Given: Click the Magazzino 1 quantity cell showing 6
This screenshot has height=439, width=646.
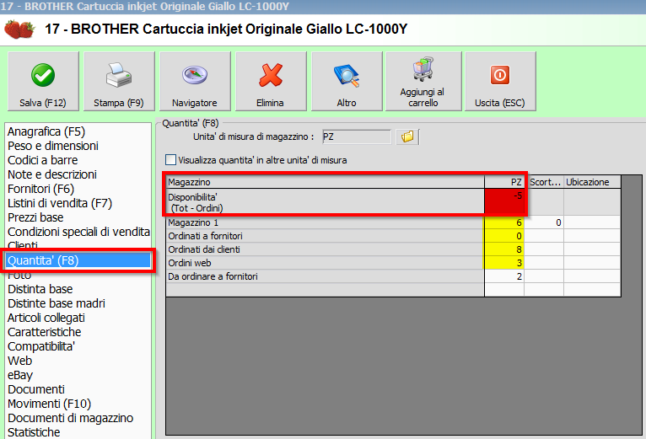Looking at the screenshot, I should (x=504, y=222).
